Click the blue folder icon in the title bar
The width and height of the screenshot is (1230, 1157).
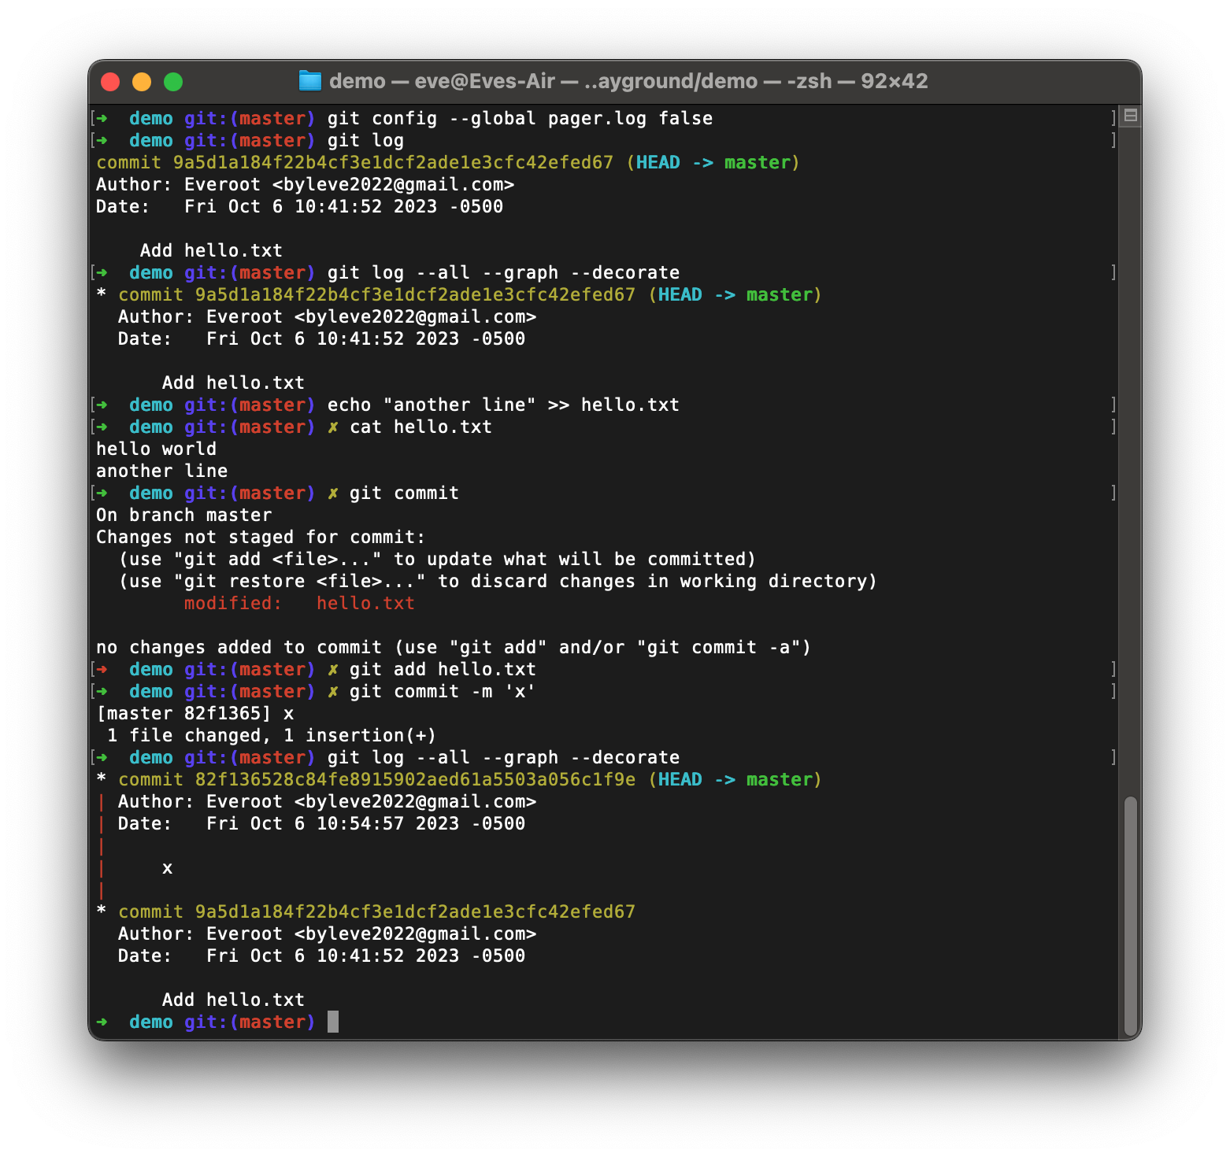(x=309, y=80)
